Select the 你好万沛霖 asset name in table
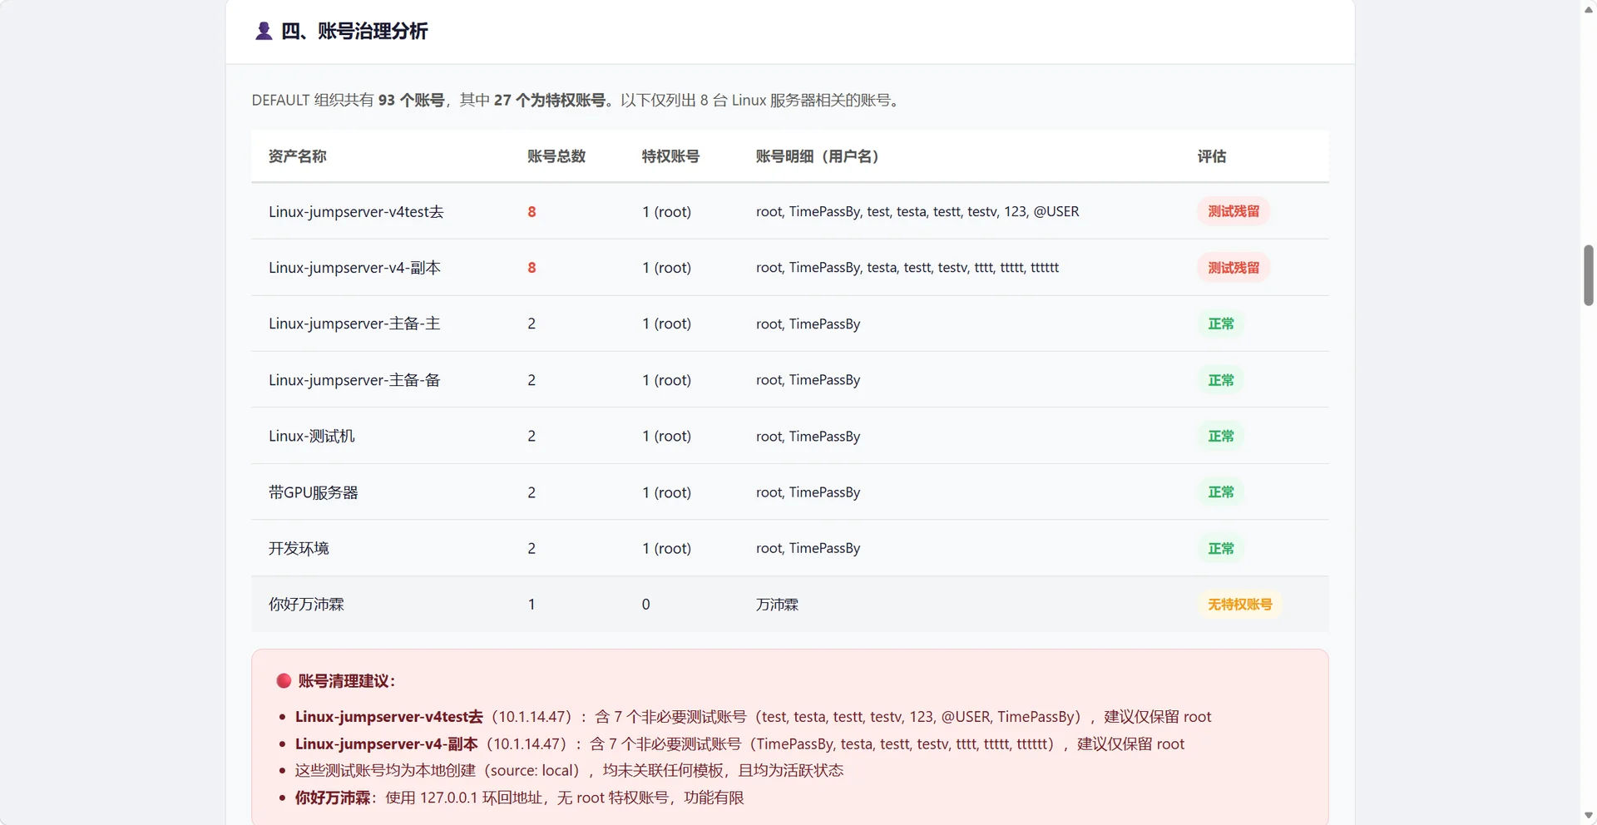1597x825 pixels. (x=306, y=605)
